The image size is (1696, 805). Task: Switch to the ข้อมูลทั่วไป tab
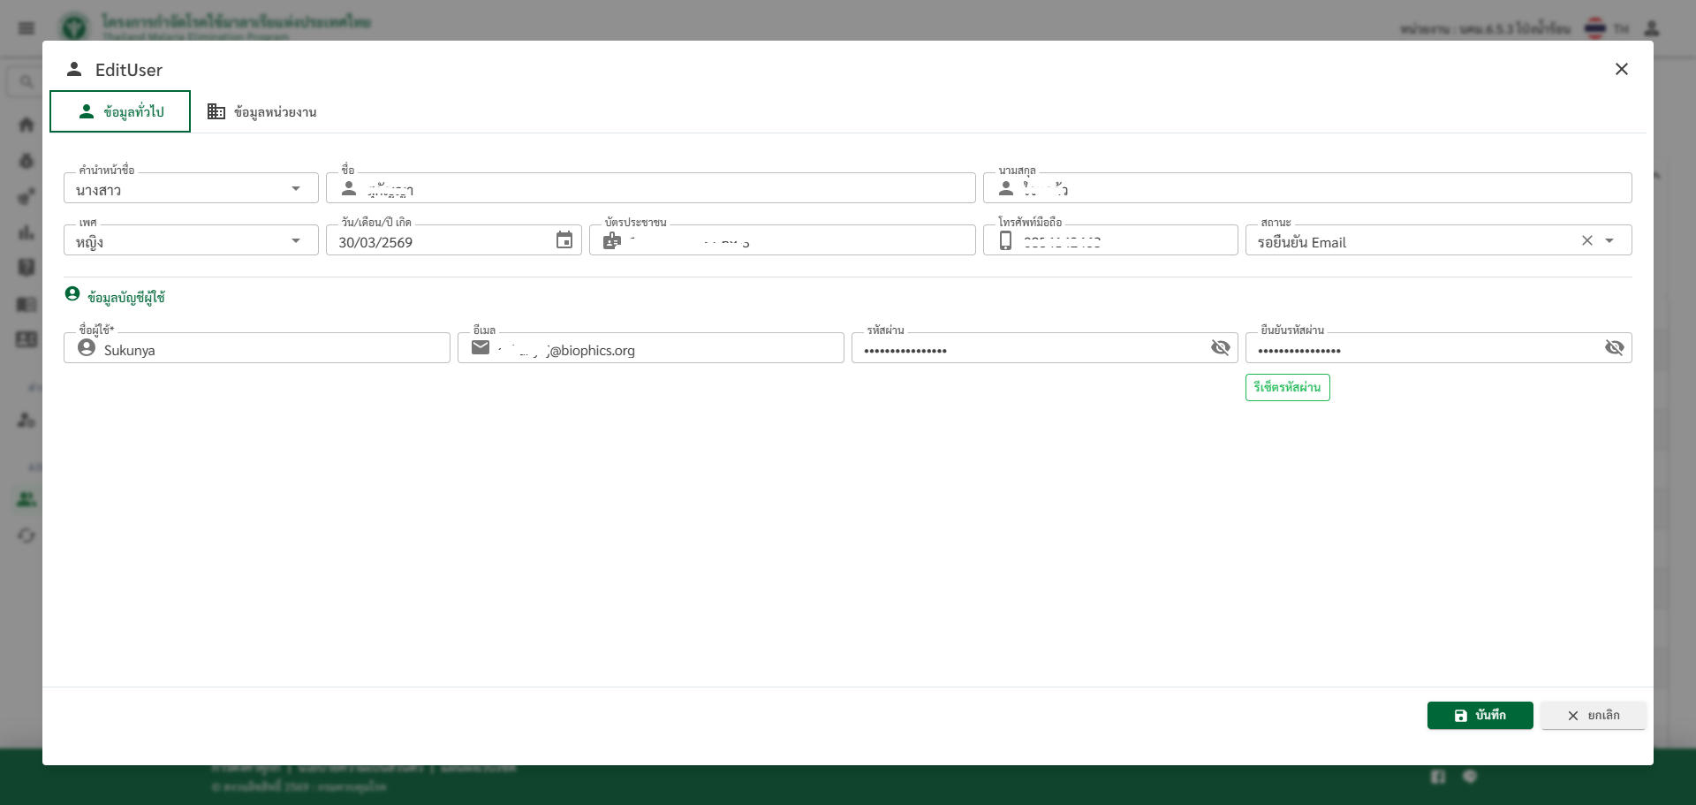tap(120, 111)
